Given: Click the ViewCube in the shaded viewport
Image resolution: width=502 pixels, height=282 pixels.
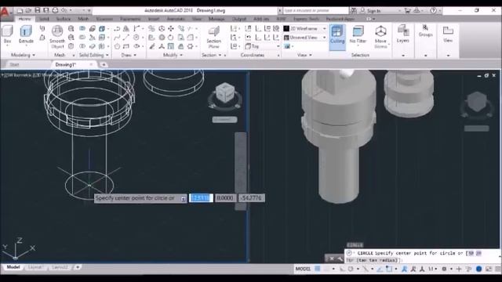Looking at the screenshot, I should (x=477, y=103).
